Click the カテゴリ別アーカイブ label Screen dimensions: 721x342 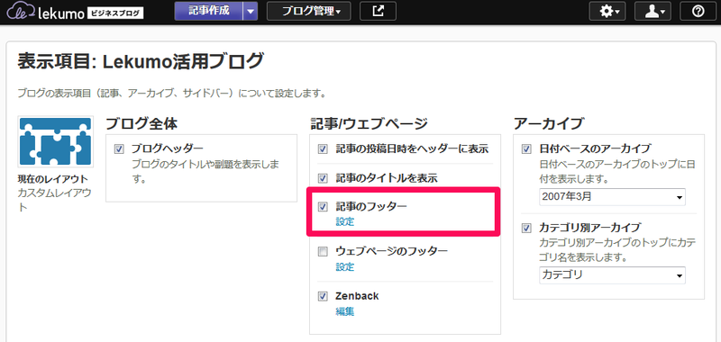[x=590, y=228]
